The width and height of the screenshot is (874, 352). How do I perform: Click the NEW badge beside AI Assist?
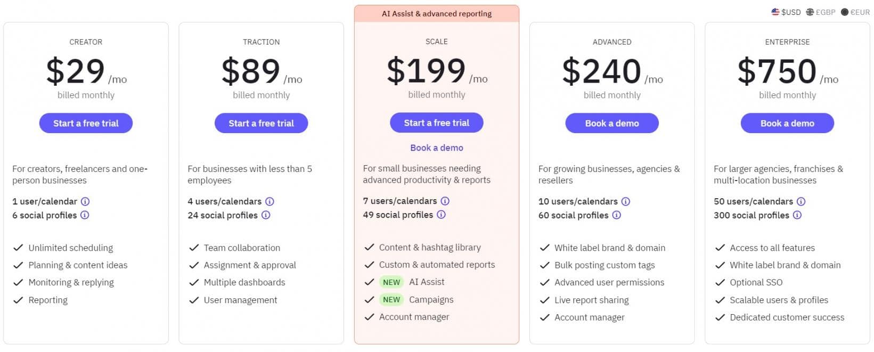[391, 282]
